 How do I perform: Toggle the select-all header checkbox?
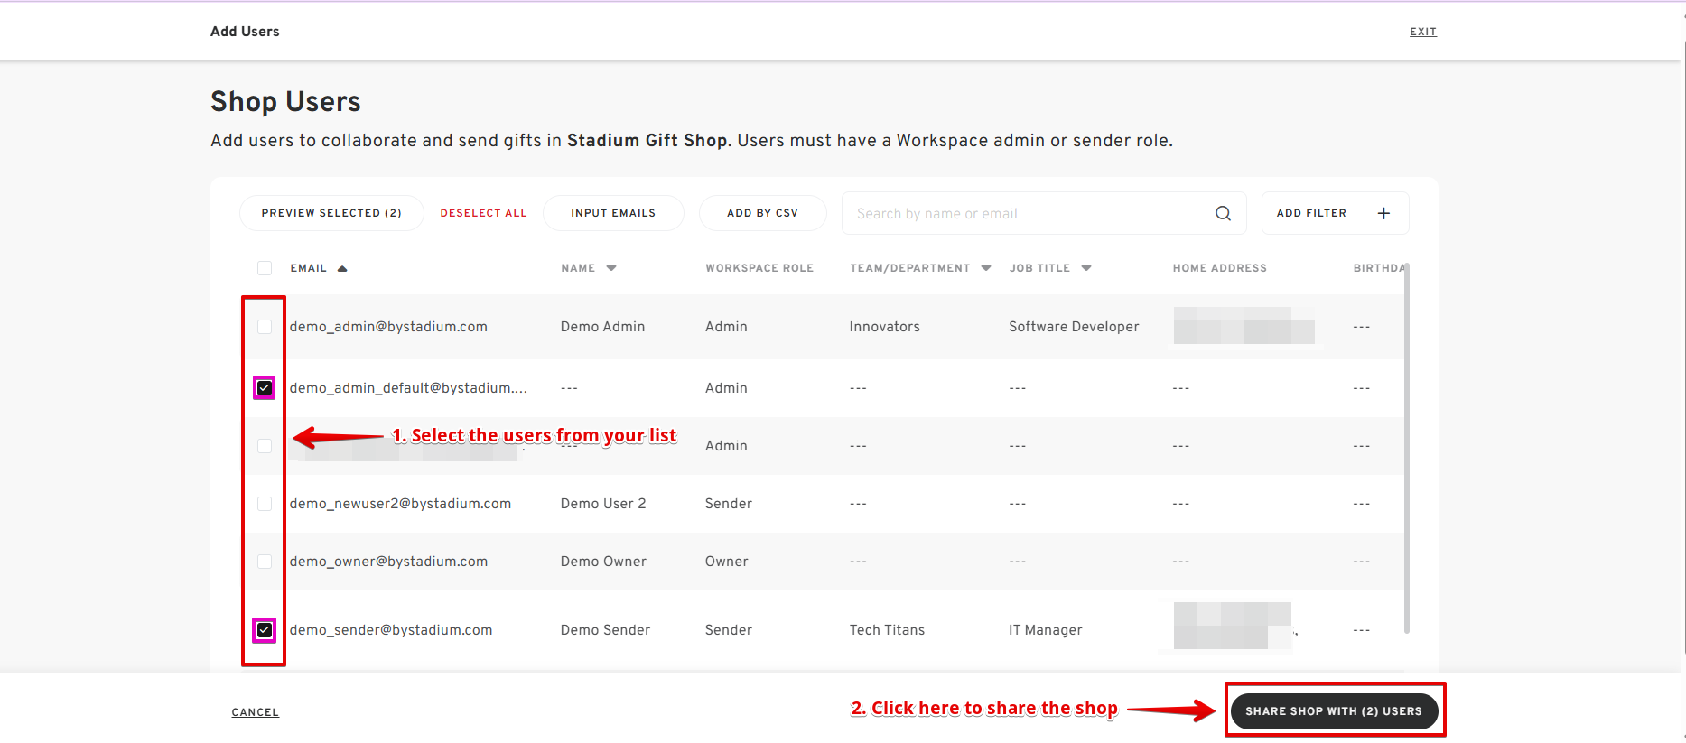click(265, 268)
